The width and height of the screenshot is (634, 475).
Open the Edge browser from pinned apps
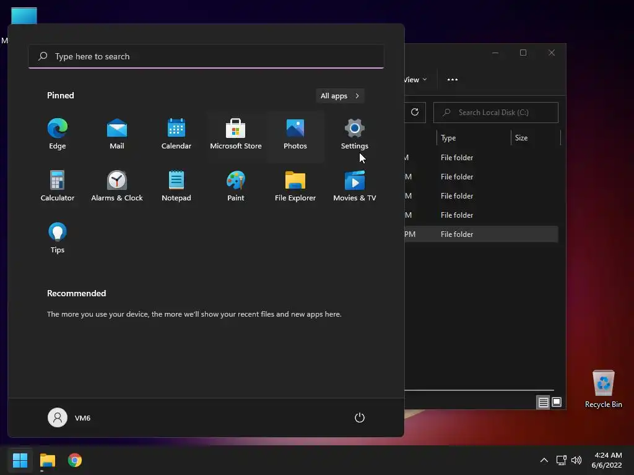point(58,134)
